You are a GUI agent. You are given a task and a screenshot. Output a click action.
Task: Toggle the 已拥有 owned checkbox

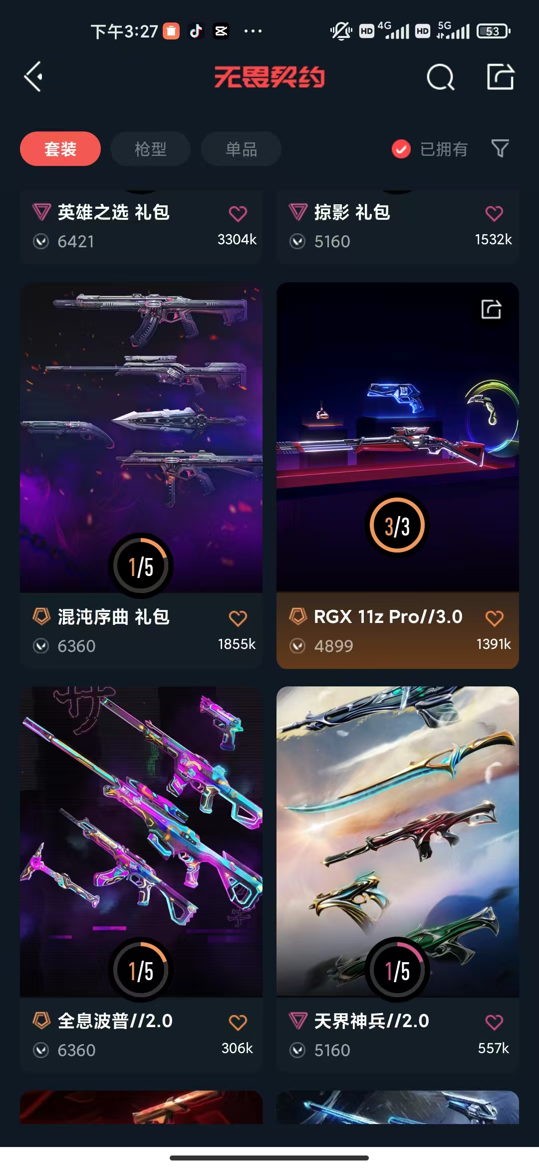point(401,149)
